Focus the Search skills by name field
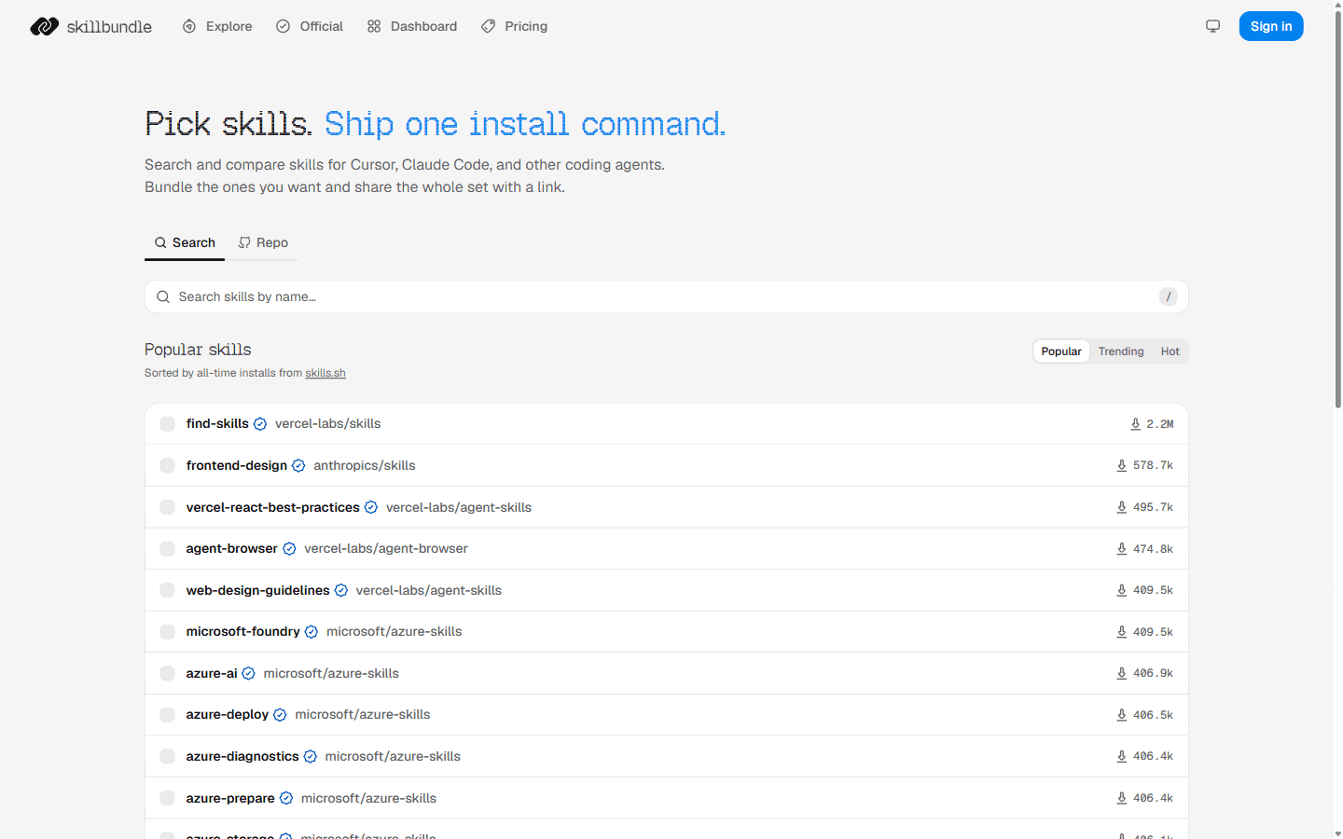This screenshot has width=1343, height=839. click(666, 296)
